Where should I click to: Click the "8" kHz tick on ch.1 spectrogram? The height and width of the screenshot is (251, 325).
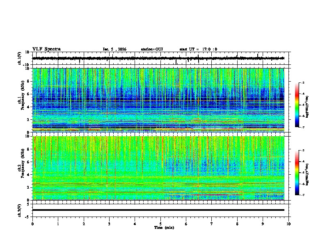point(28,81)
